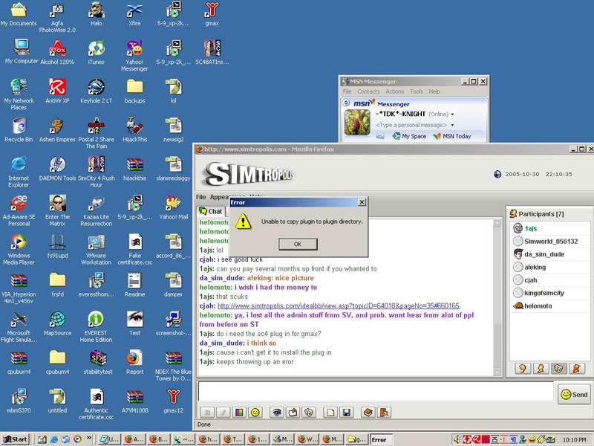Open the Start menu
594x446 pixels.
coord(16,439)
